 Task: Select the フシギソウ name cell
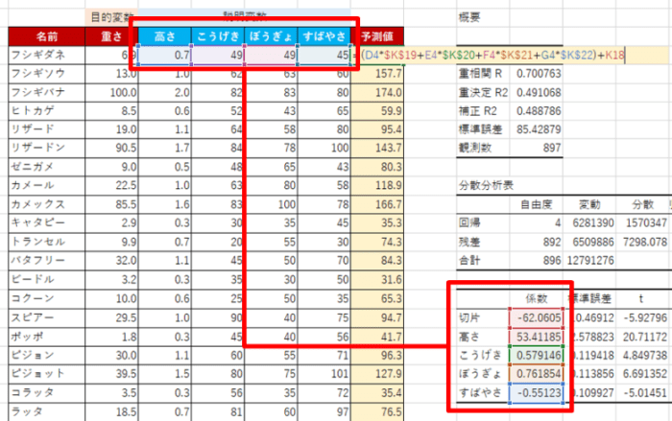click(x=47, y=74)
